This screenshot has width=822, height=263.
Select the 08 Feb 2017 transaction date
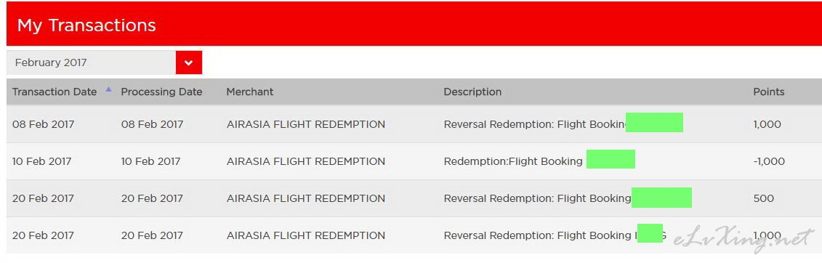(44, 124)
